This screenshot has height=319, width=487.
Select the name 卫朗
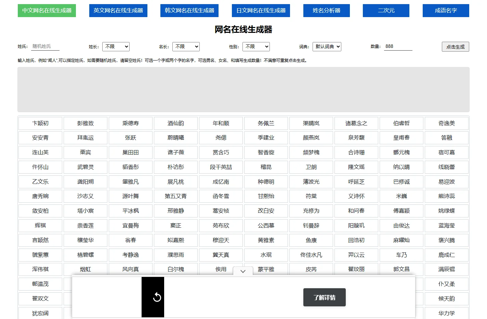[311, 167]
